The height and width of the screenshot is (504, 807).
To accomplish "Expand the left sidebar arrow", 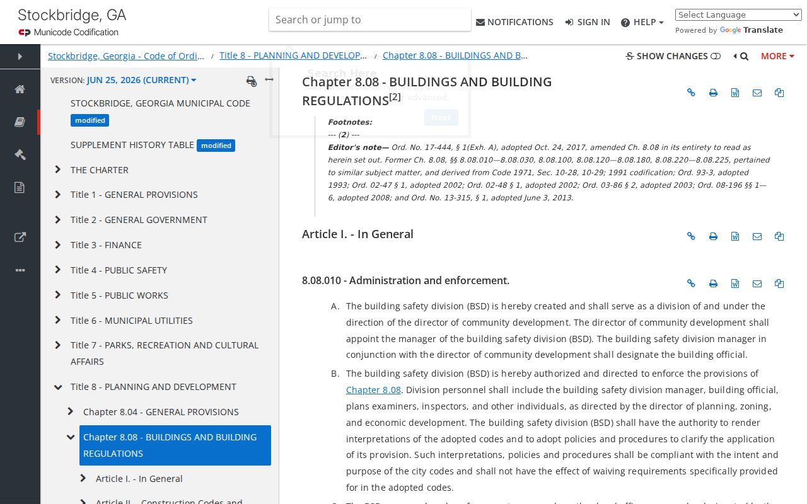I will click(20, 57).
